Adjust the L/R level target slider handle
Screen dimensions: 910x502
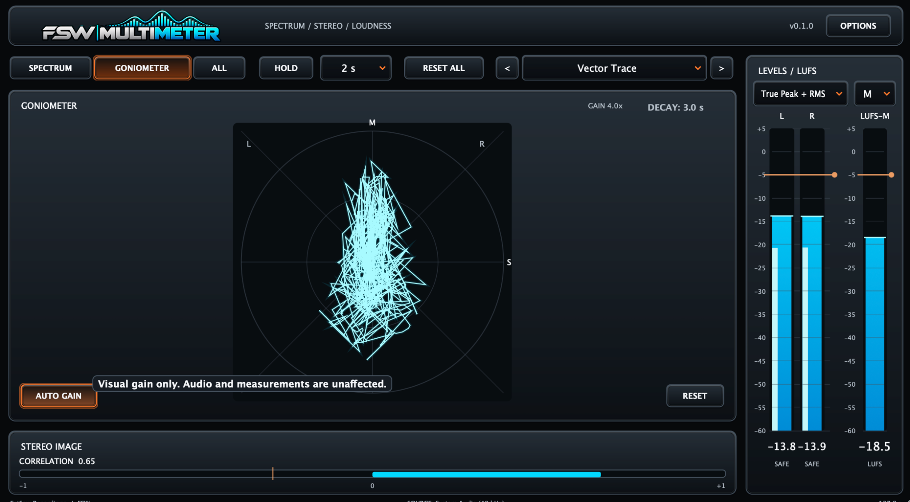pos(834,175)
